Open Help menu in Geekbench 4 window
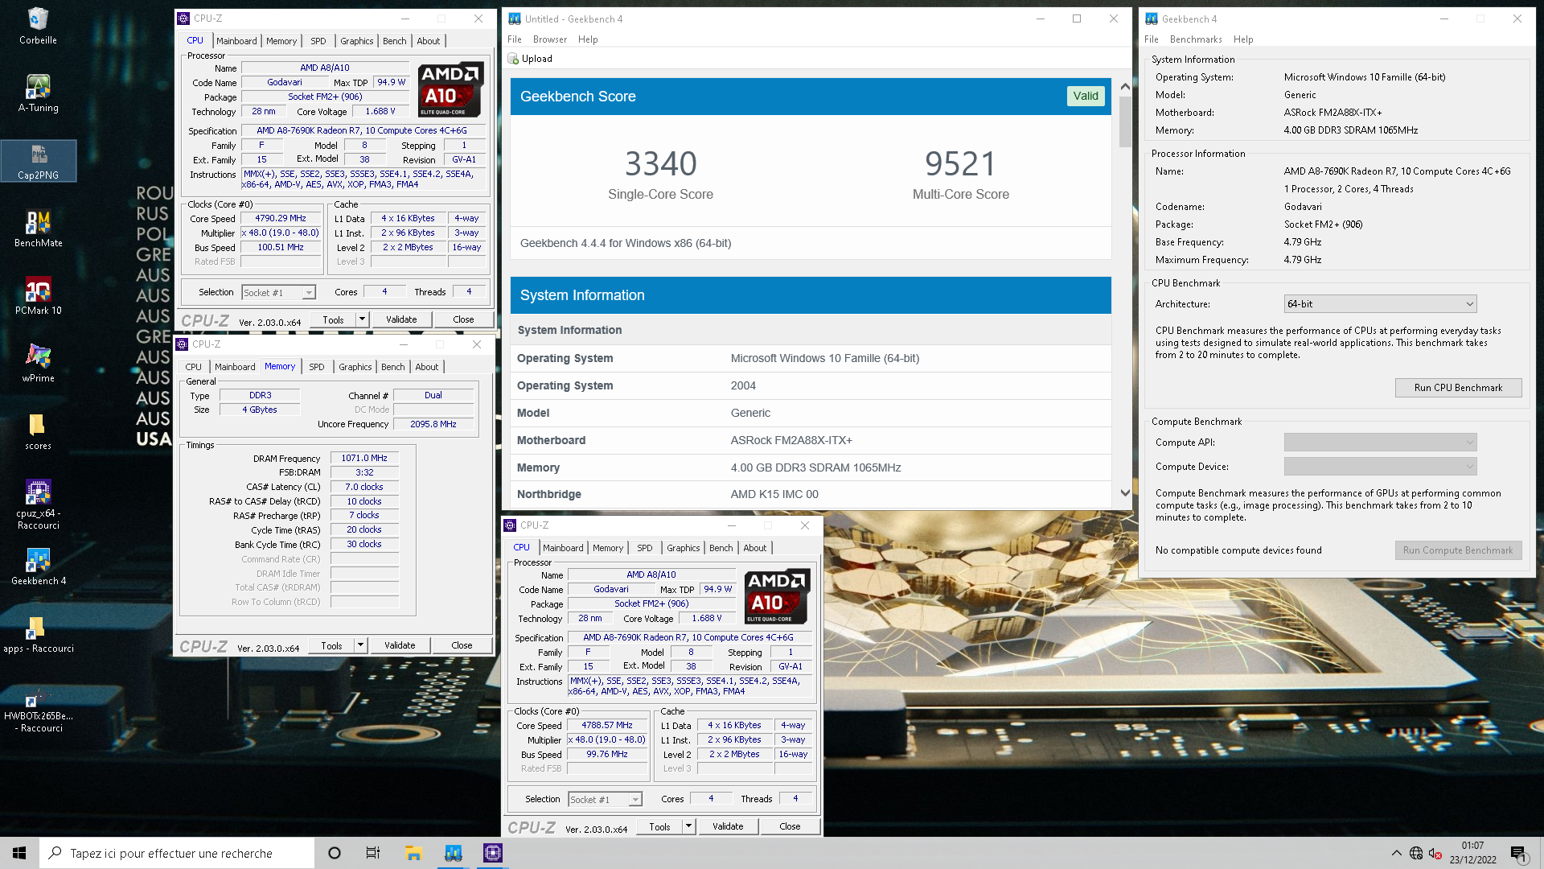The height and width of the screenshot is (869, 1544). [1243, 39]
